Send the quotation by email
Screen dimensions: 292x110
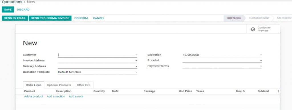pos(15,18)
